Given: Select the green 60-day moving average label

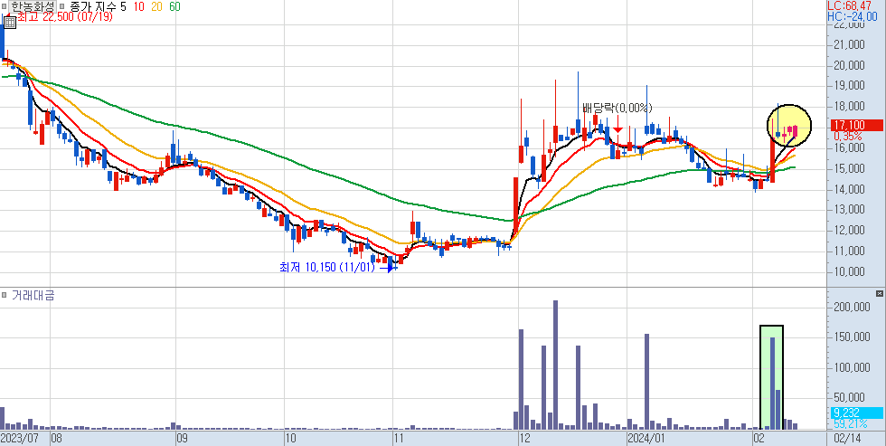Looking at the screenshot, I should pos(174,6).
